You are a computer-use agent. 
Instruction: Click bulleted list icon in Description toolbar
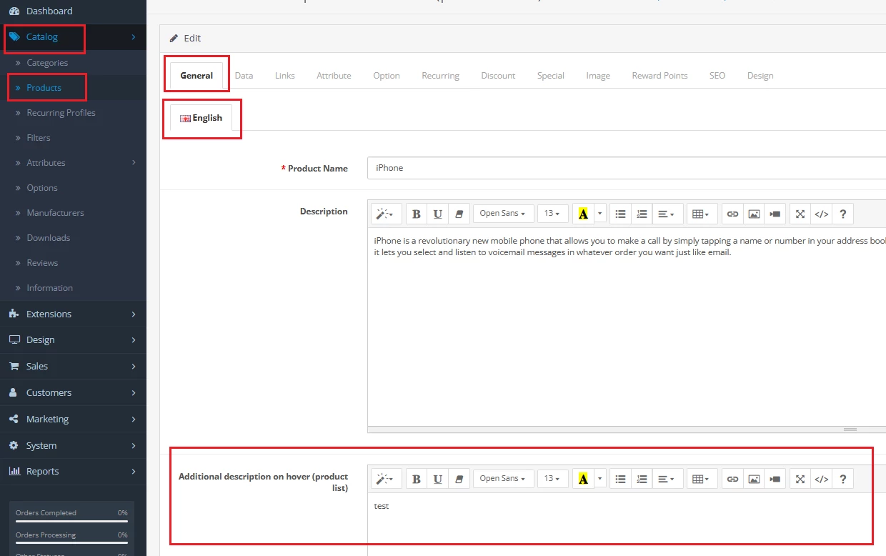coord(621,214)
